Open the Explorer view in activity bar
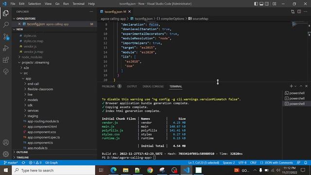 click(x=6, y=13)
